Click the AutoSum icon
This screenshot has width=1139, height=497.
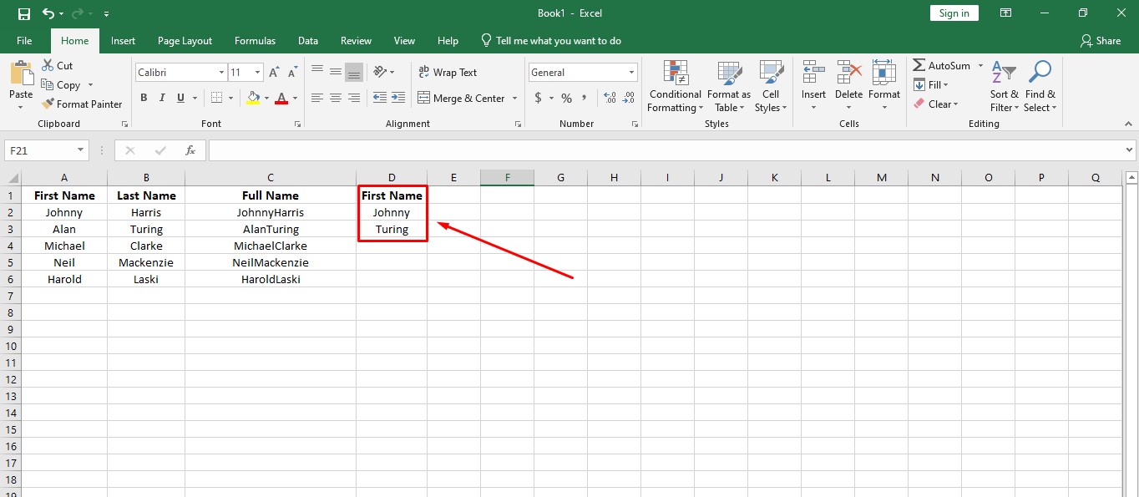point(942,64)
